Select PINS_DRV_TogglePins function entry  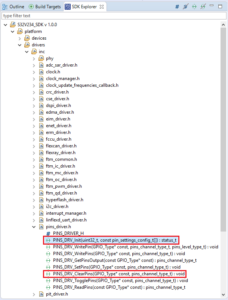pyautogui.click(x=120, y=281)
